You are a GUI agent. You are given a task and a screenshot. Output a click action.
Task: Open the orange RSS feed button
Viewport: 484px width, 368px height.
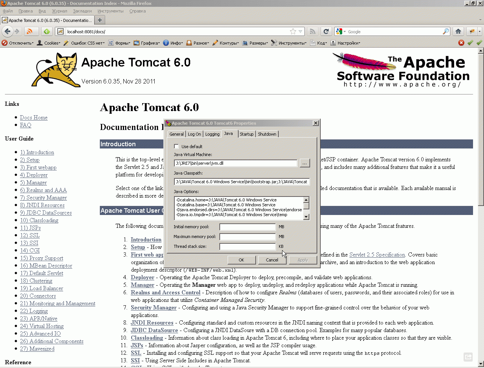pyautogui.click(x=31, y=31)
